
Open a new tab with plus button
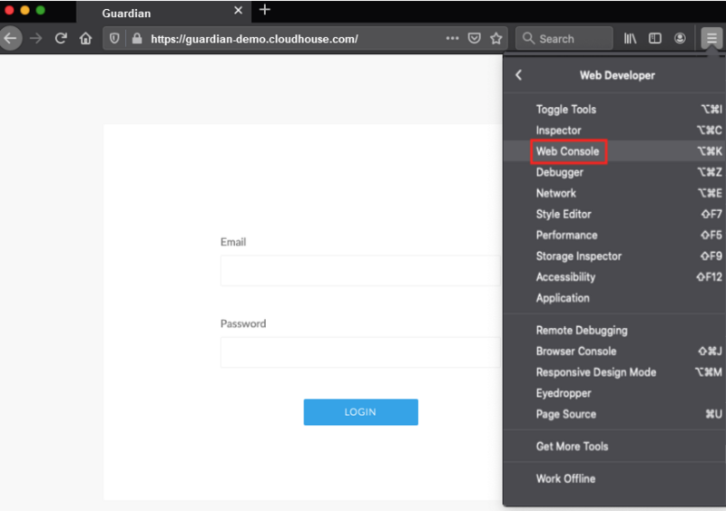[x=265, y=10]
